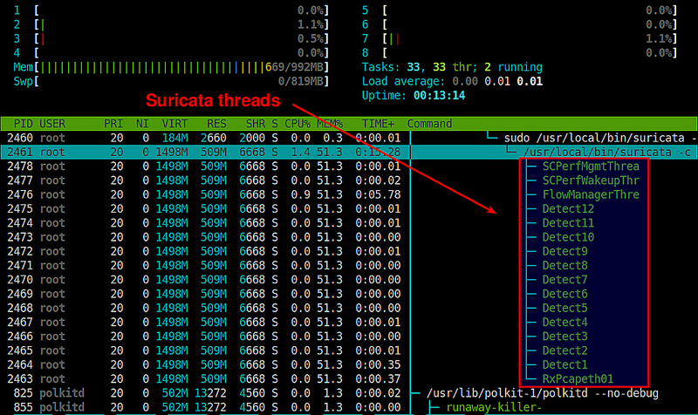Click the TIME+ column header
698x415 pixels.
(x=377, y=123)
